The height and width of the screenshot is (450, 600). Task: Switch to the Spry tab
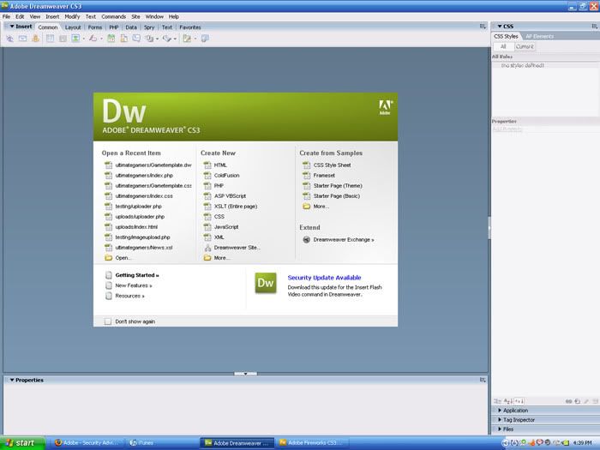click(149, 27)
